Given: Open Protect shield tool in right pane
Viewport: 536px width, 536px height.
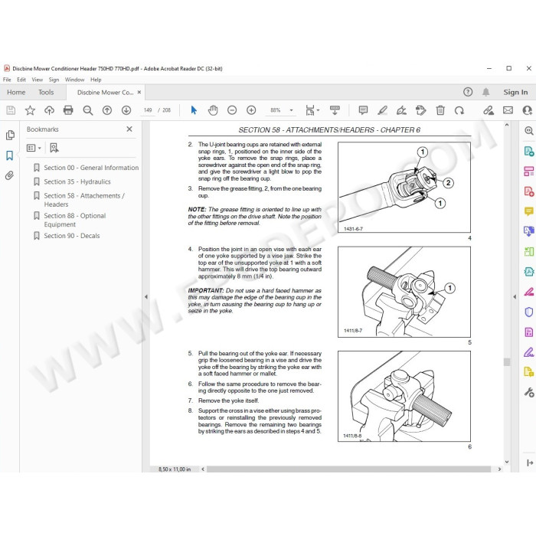Looking at the screenshot, I should (529, 312).
